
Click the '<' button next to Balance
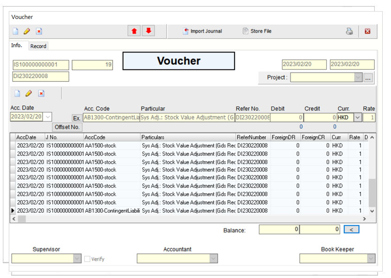[351, 229]
